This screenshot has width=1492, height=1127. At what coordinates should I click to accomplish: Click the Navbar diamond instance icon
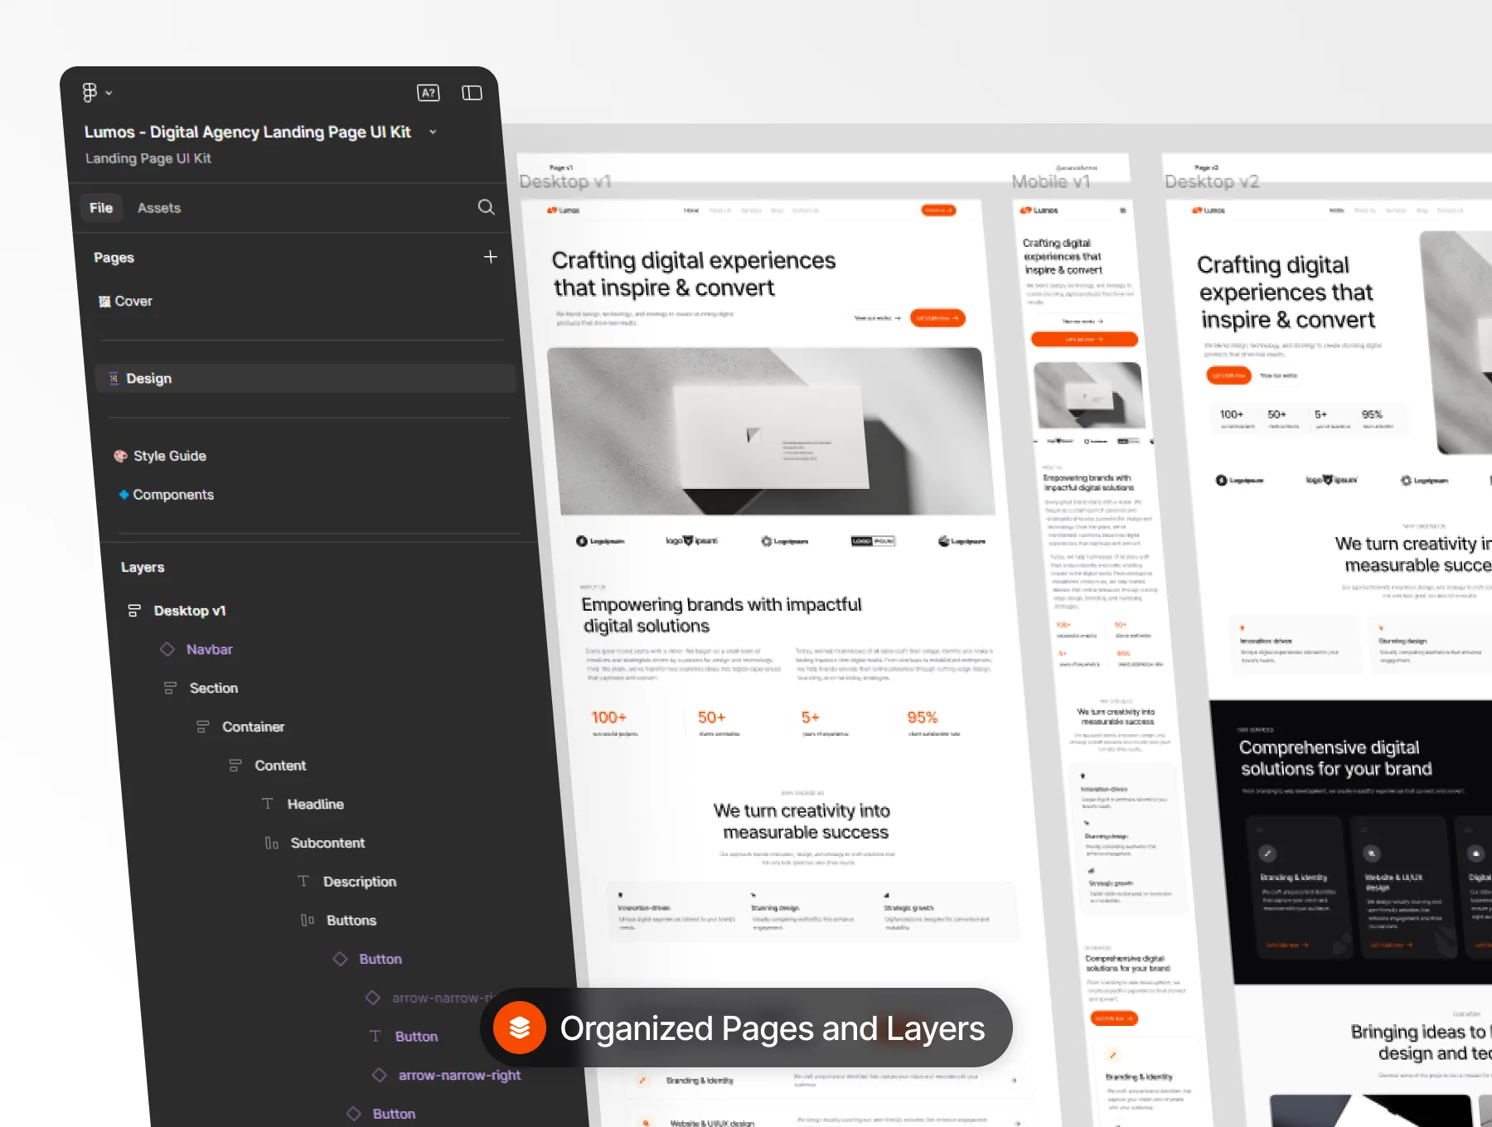[167, 649]
